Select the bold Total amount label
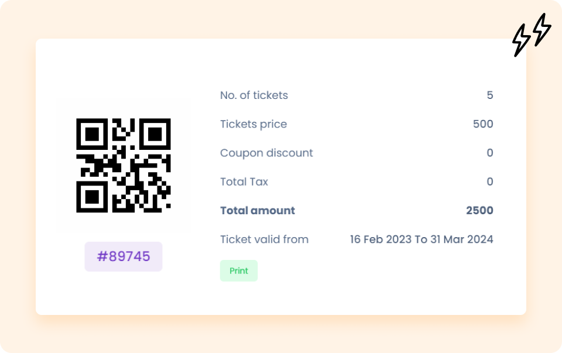 tap(258, 210)
